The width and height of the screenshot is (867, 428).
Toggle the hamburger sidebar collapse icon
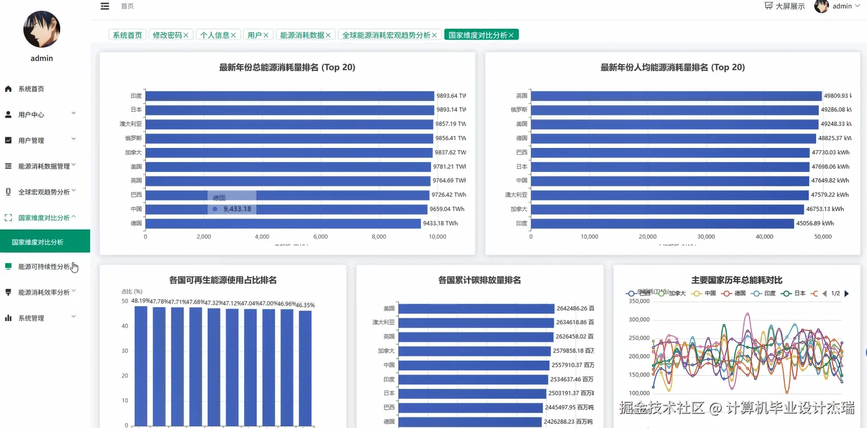(104, 6)
